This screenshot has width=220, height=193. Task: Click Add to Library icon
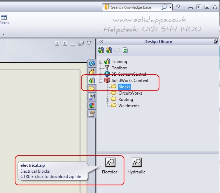[101, 50]
